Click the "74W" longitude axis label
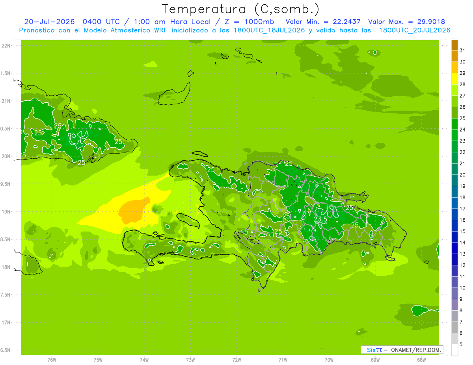The width and height of the screenshot is (473, 365). [x=144, y=360]
